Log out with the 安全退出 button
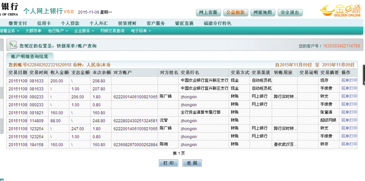The width and height of the screenshot is (365, 181). 290,12
